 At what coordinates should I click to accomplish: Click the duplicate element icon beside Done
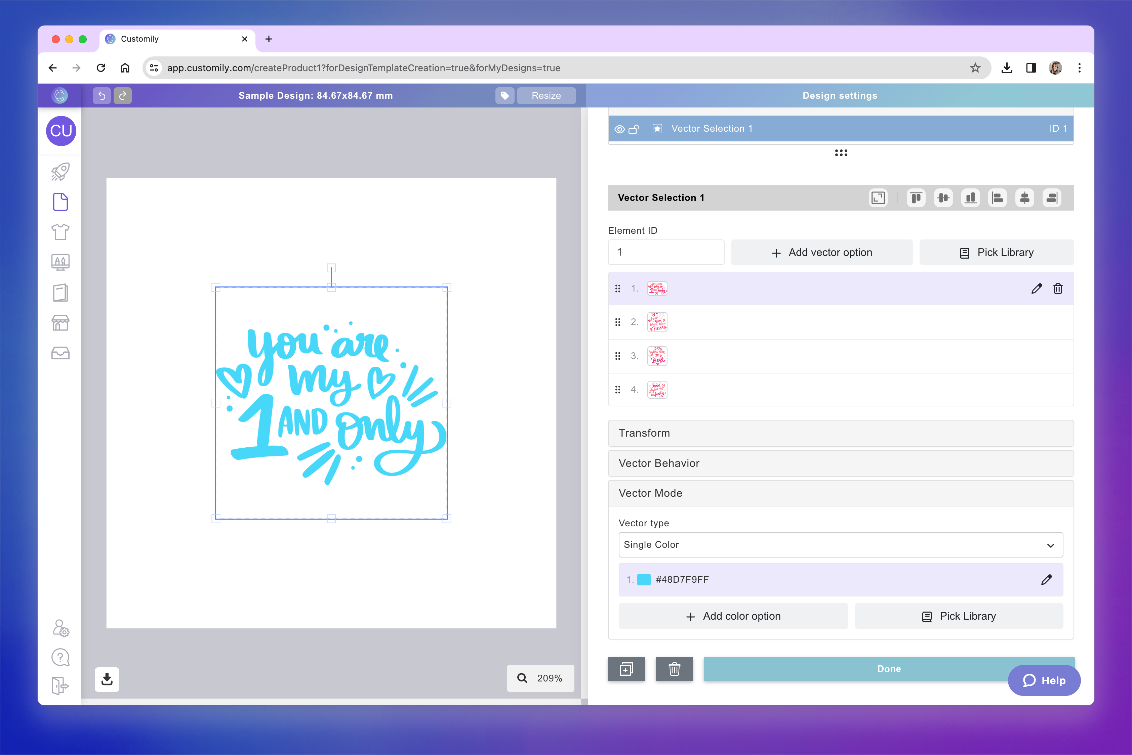626,669
